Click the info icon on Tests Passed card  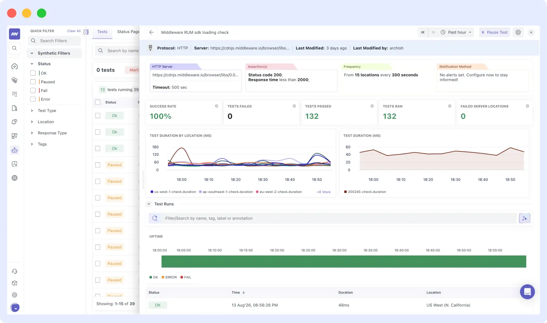pos(372,106)
